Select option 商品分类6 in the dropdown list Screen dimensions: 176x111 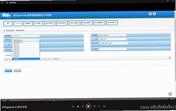tap(26, 53)
